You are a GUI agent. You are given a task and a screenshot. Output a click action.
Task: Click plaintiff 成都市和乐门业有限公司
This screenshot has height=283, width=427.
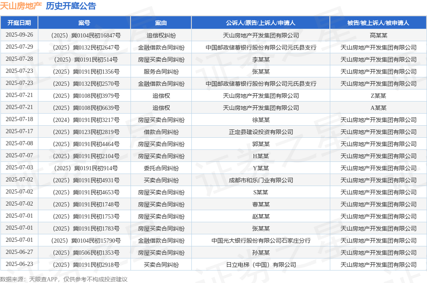261,180
